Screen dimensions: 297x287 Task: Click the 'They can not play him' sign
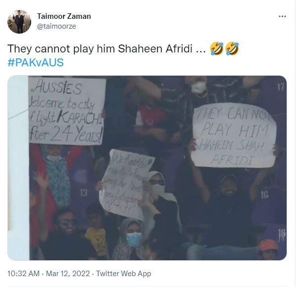pyautogui.click(x=233, y=135)
